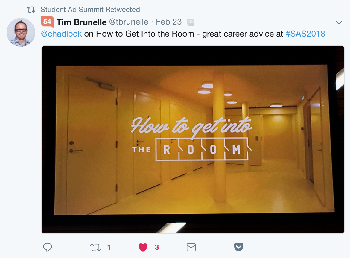Click the Tim Brunelle display name
350x258 pixels.
coord(81,22)
